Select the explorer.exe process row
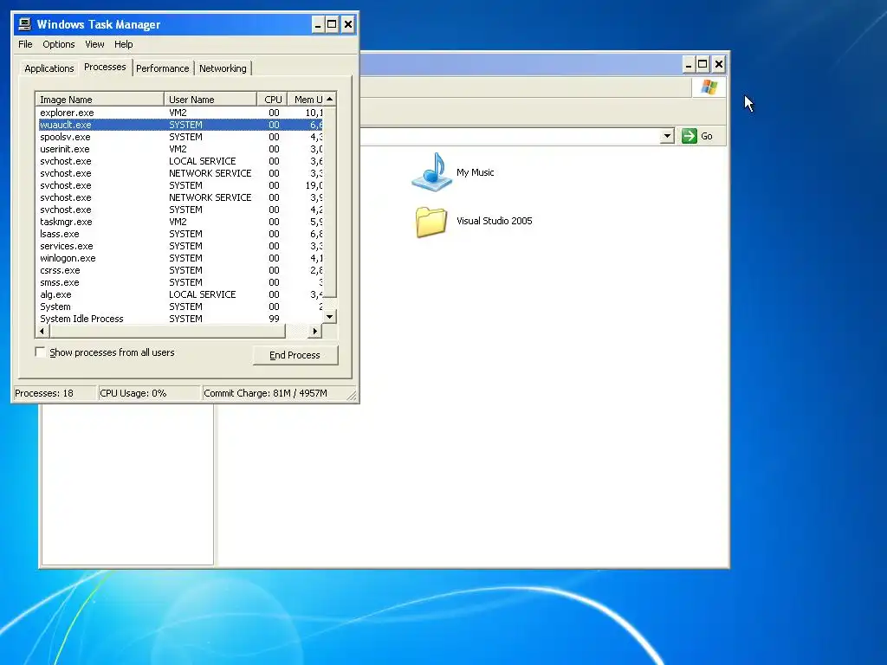The image size is (887, 665). click(x=180, y=113)
